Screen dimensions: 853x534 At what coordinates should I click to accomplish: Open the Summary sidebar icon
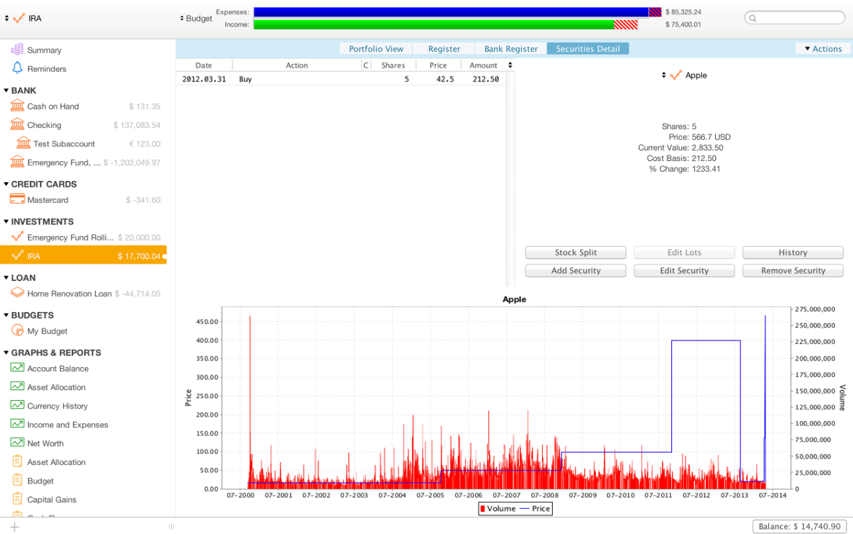[x=17, y=50]
